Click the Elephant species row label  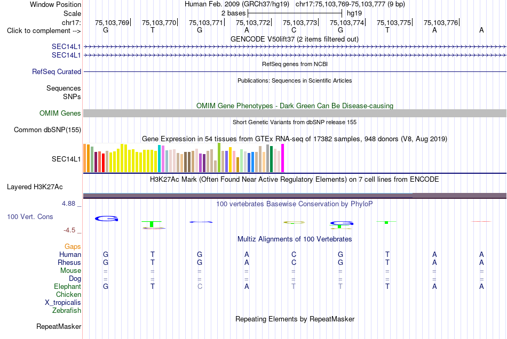coord(67,286)
